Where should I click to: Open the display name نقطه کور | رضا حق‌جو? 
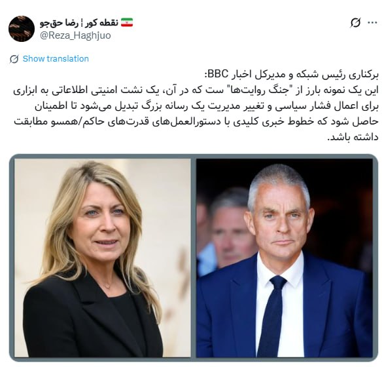coord(79,23)
